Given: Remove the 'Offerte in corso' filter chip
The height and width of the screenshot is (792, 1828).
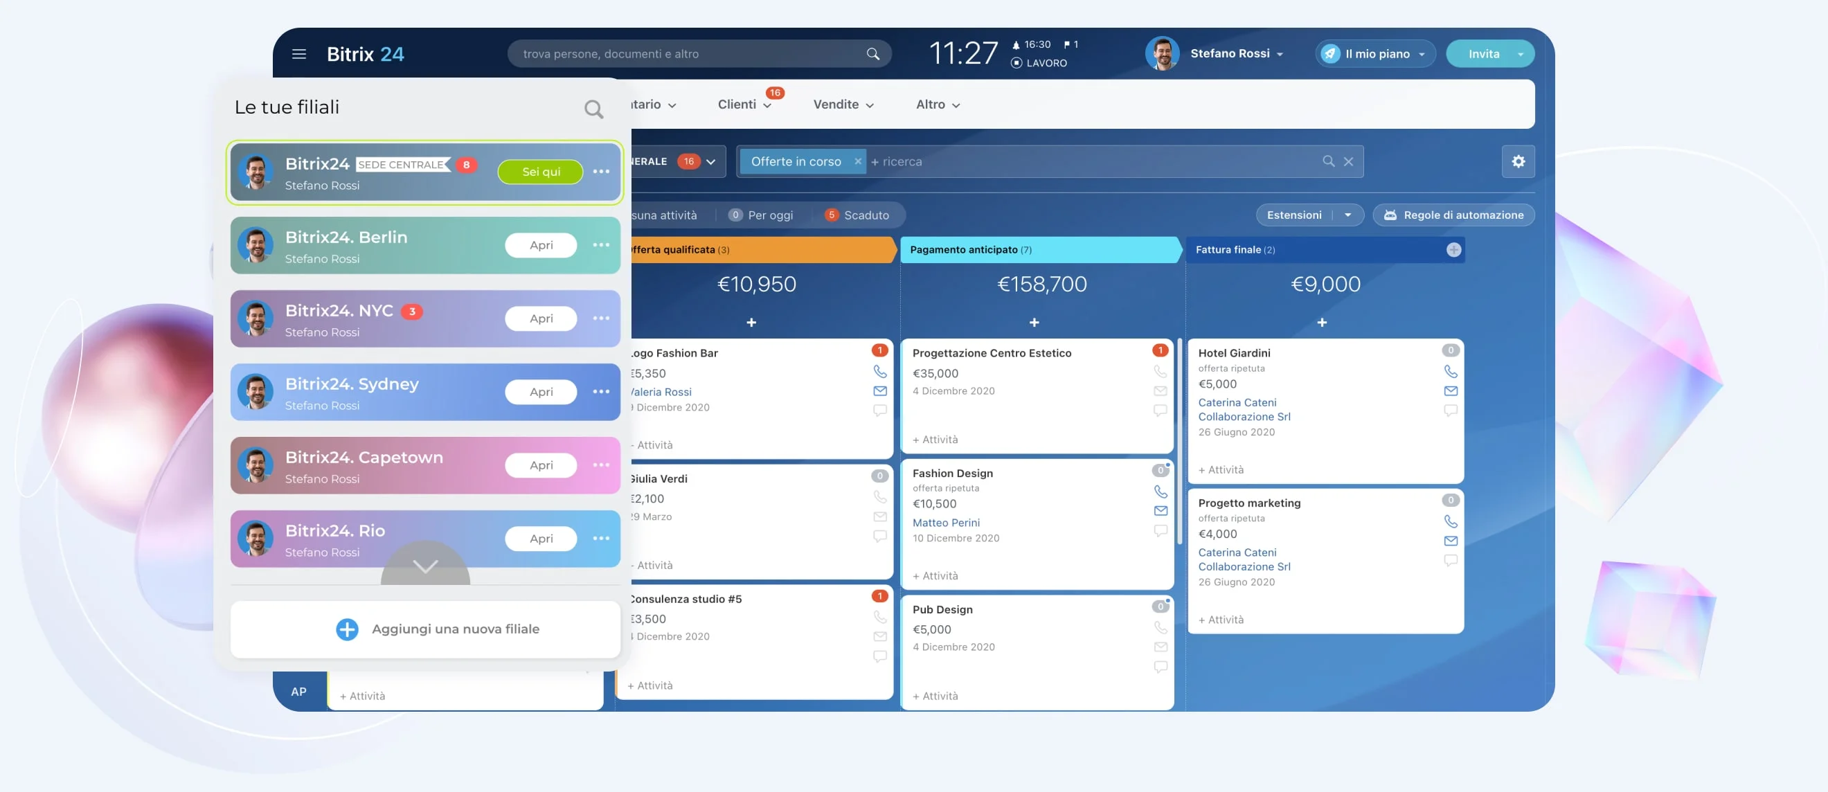Looking at the screenshot, I should point(857,162).
